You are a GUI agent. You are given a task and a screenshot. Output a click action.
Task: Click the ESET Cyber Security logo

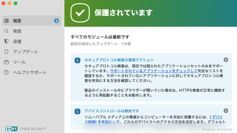pos(26,128)
